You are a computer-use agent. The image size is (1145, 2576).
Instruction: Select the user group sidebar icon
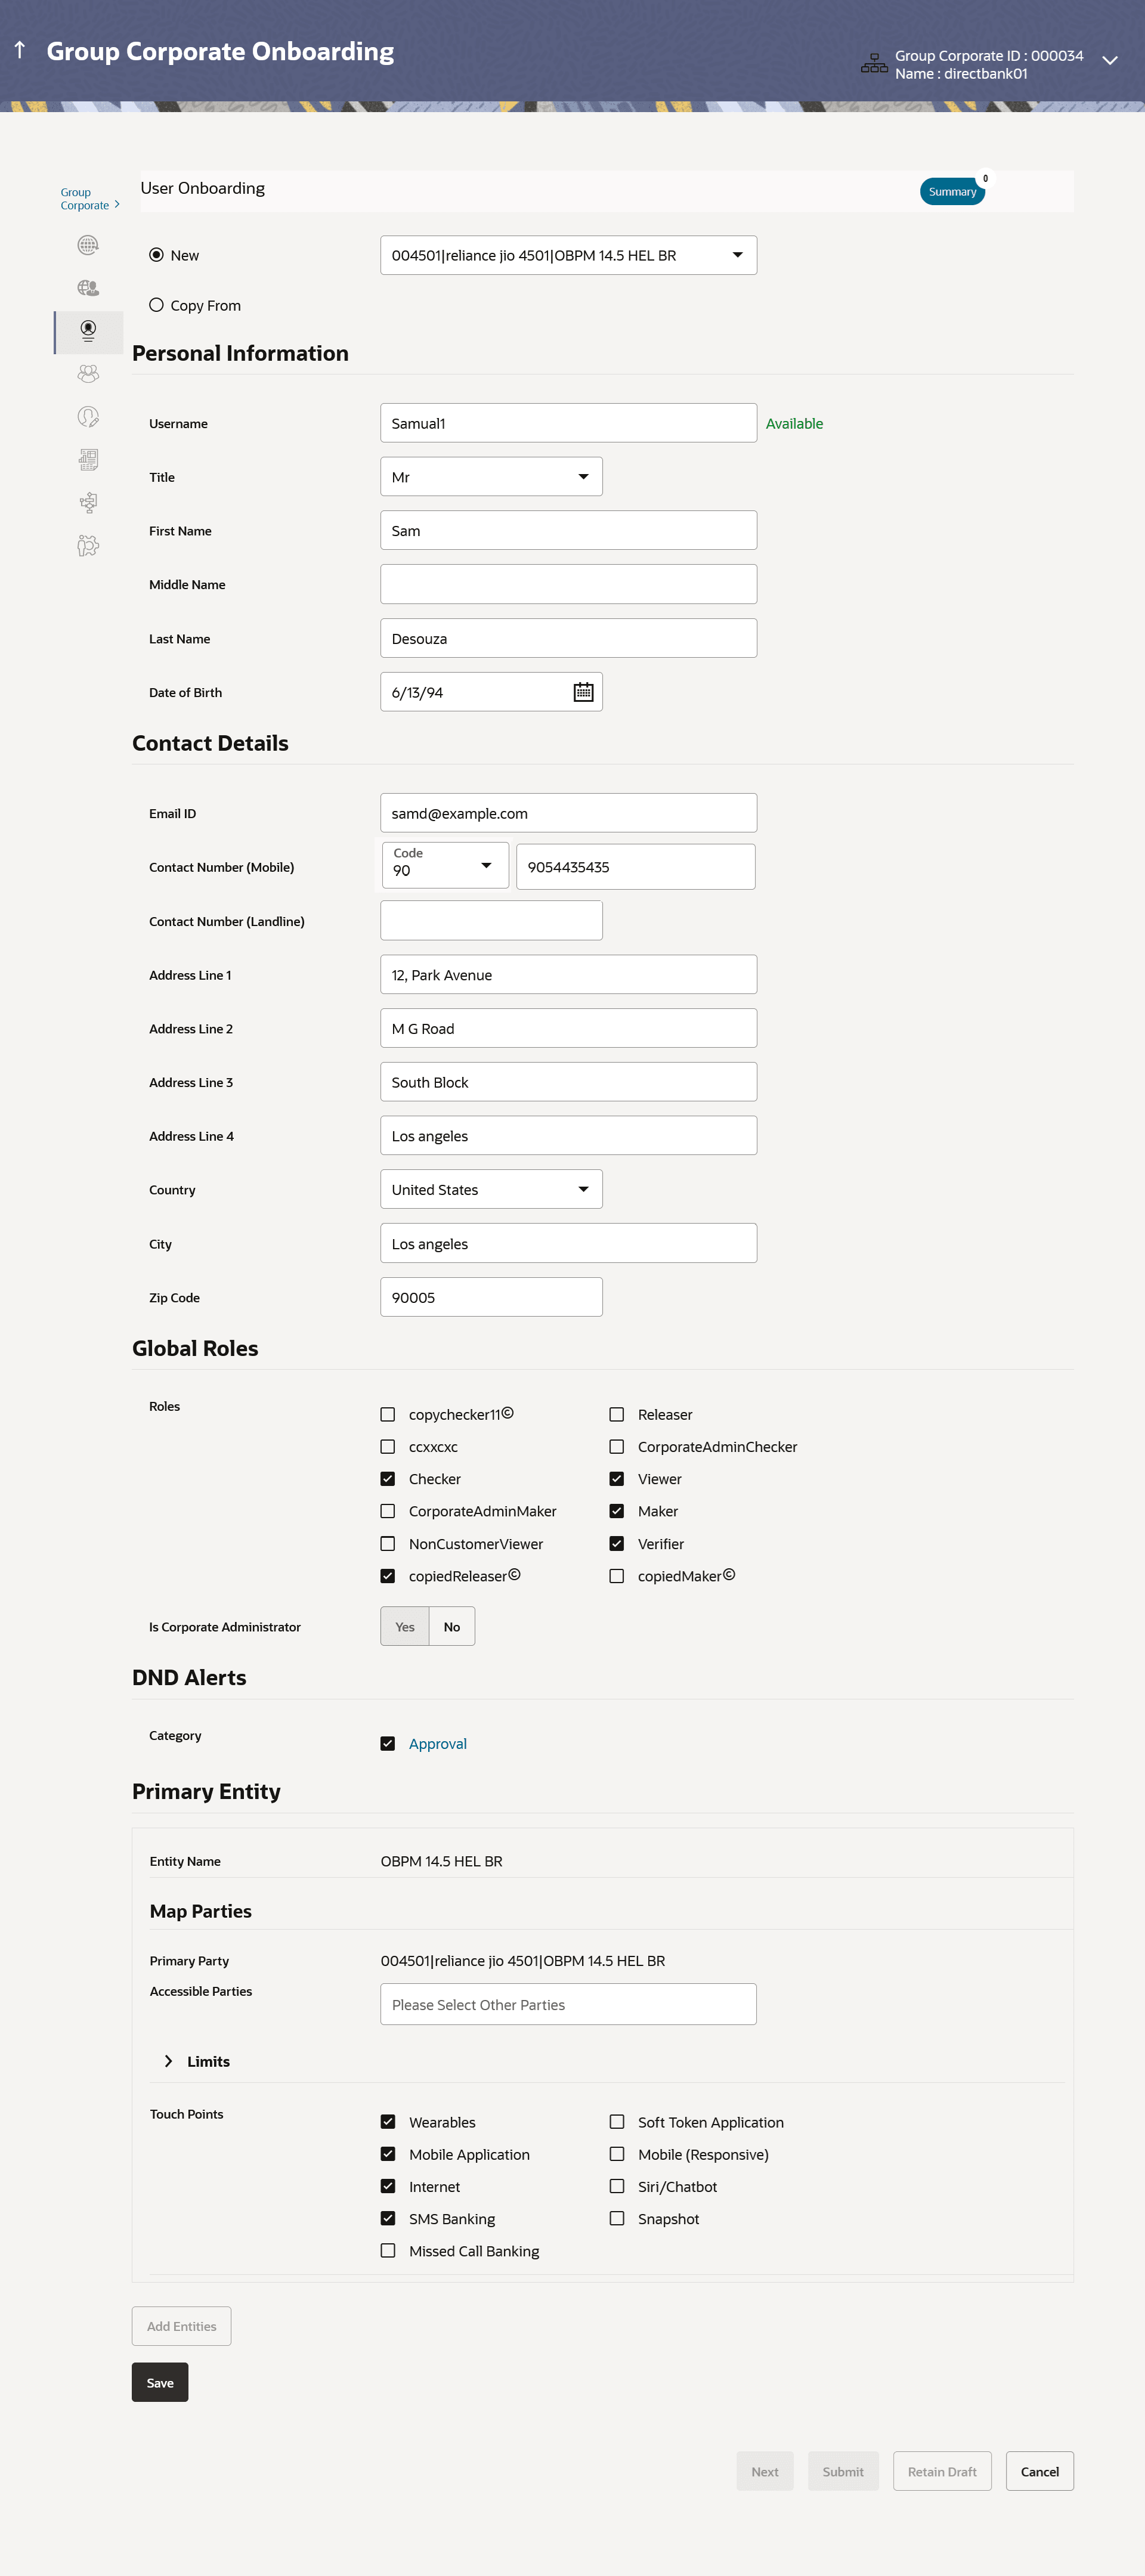click(x=88, y=374)
